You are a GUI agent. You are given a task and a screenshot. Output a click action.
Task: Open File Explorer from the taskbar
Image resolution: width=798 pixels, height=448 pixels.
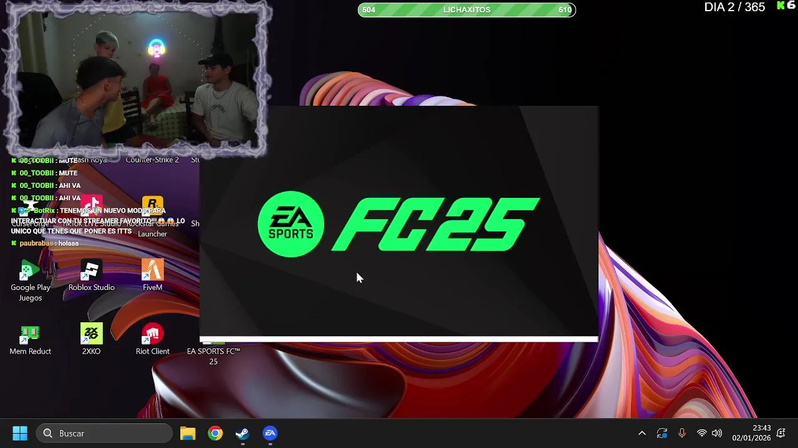(188, 433)
